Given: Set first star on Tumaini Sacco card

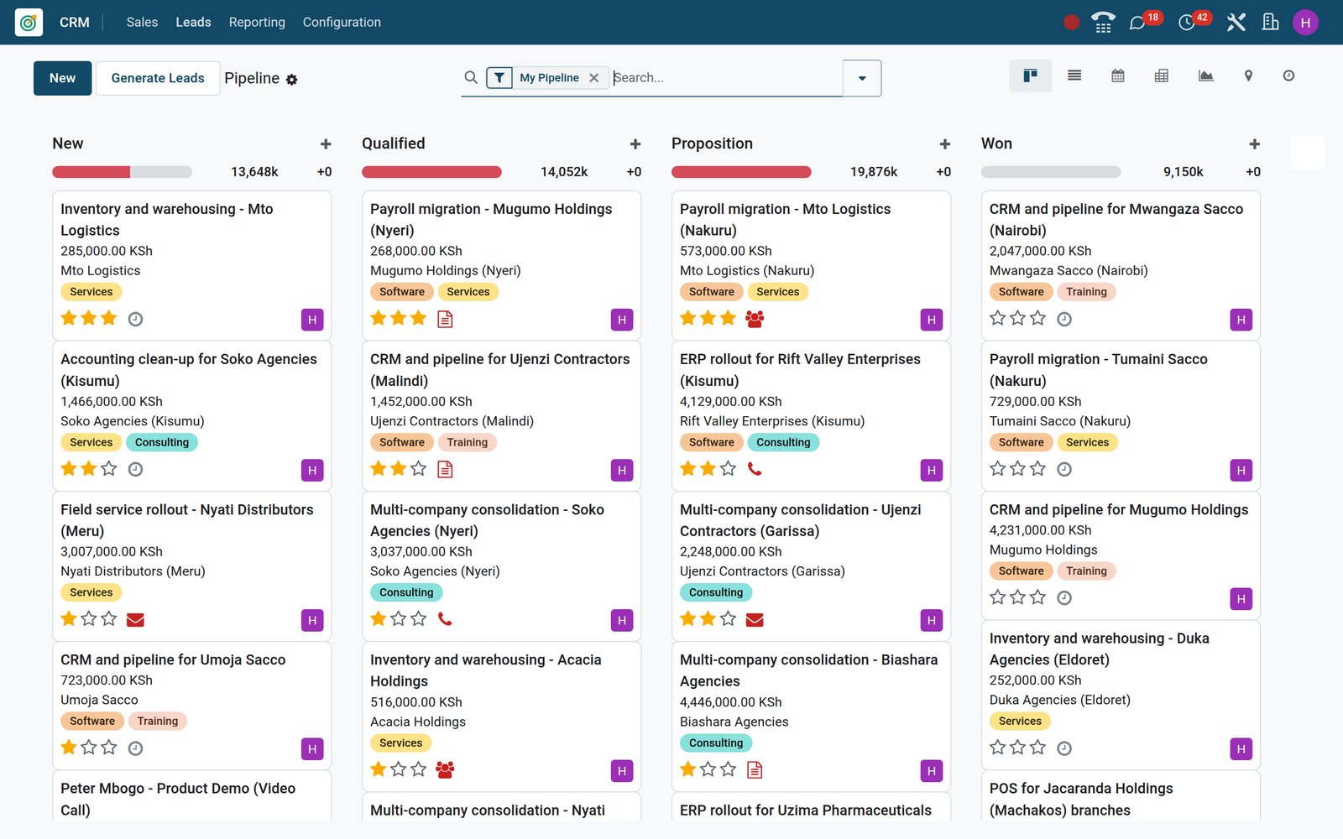Looking at the screenshot, I should click(997, 468).
